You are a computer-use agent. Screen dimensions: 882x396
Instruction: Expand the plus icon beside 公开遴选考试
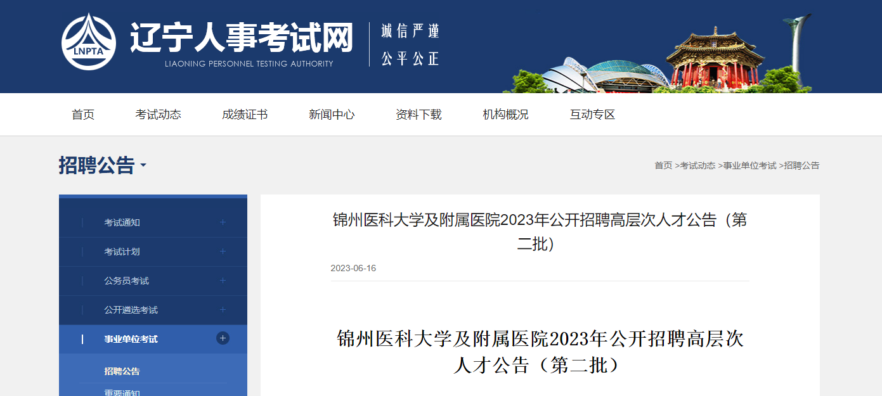tap(223, 310)
